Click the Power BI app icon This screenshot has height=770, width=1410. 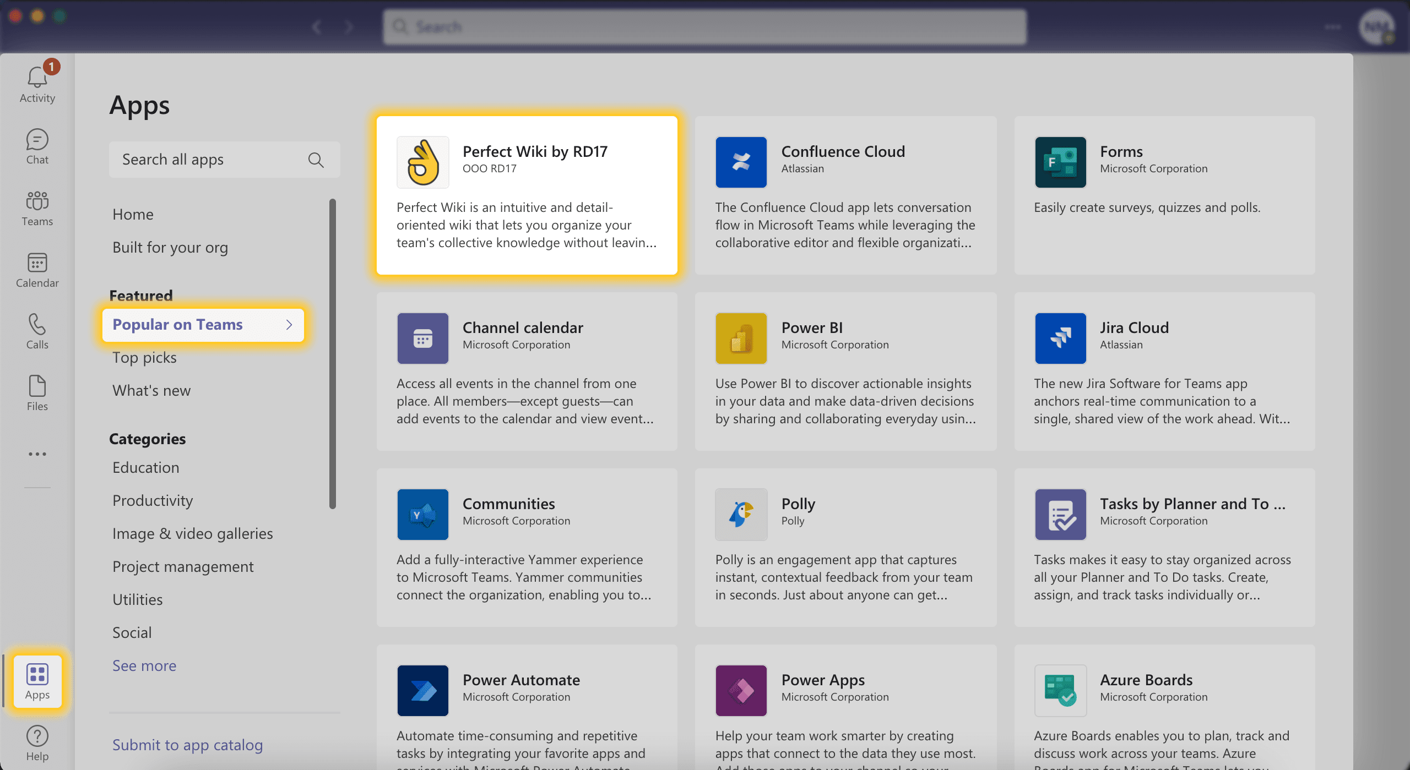(741, 338)
